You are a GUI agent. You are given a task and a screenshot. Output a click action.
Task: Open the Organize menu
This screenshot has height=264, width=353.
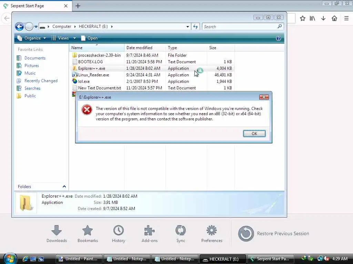click(x=31, y=38)
